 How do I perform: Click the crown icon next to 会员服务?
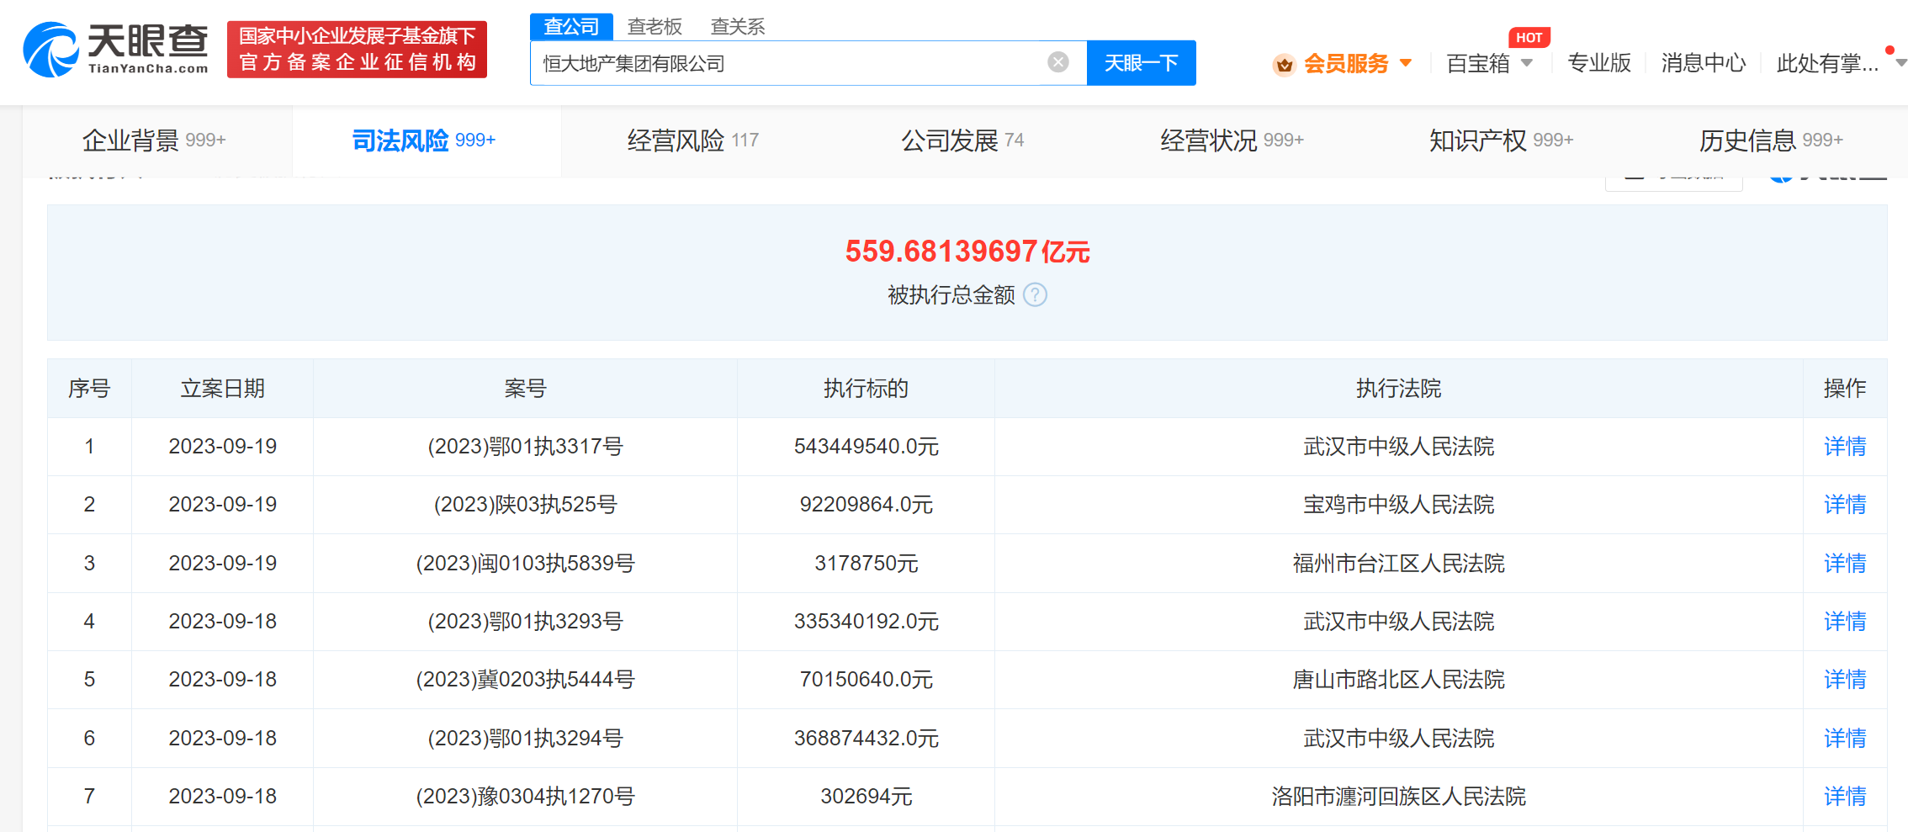1284,64
